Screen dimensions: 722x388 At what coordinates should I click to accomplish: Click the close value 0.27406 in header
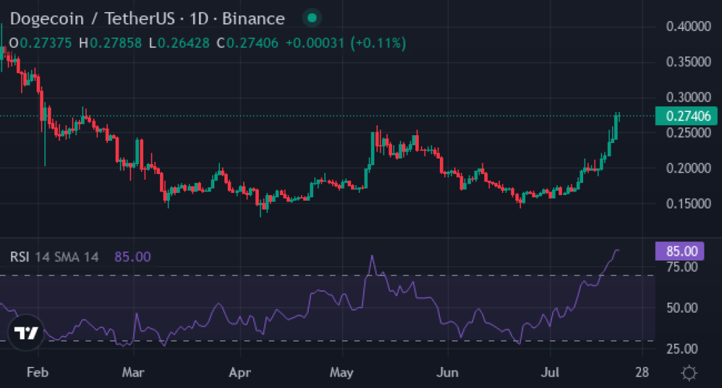point(252,43)
